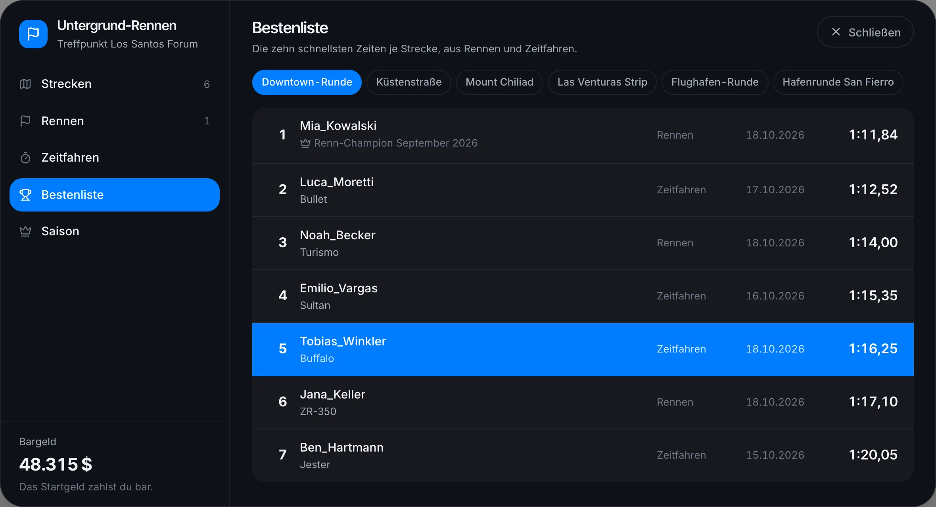Click the Strecken count badge 6
Image resolution: width=936 pixels, height=507 pixels.
[207, 84]
